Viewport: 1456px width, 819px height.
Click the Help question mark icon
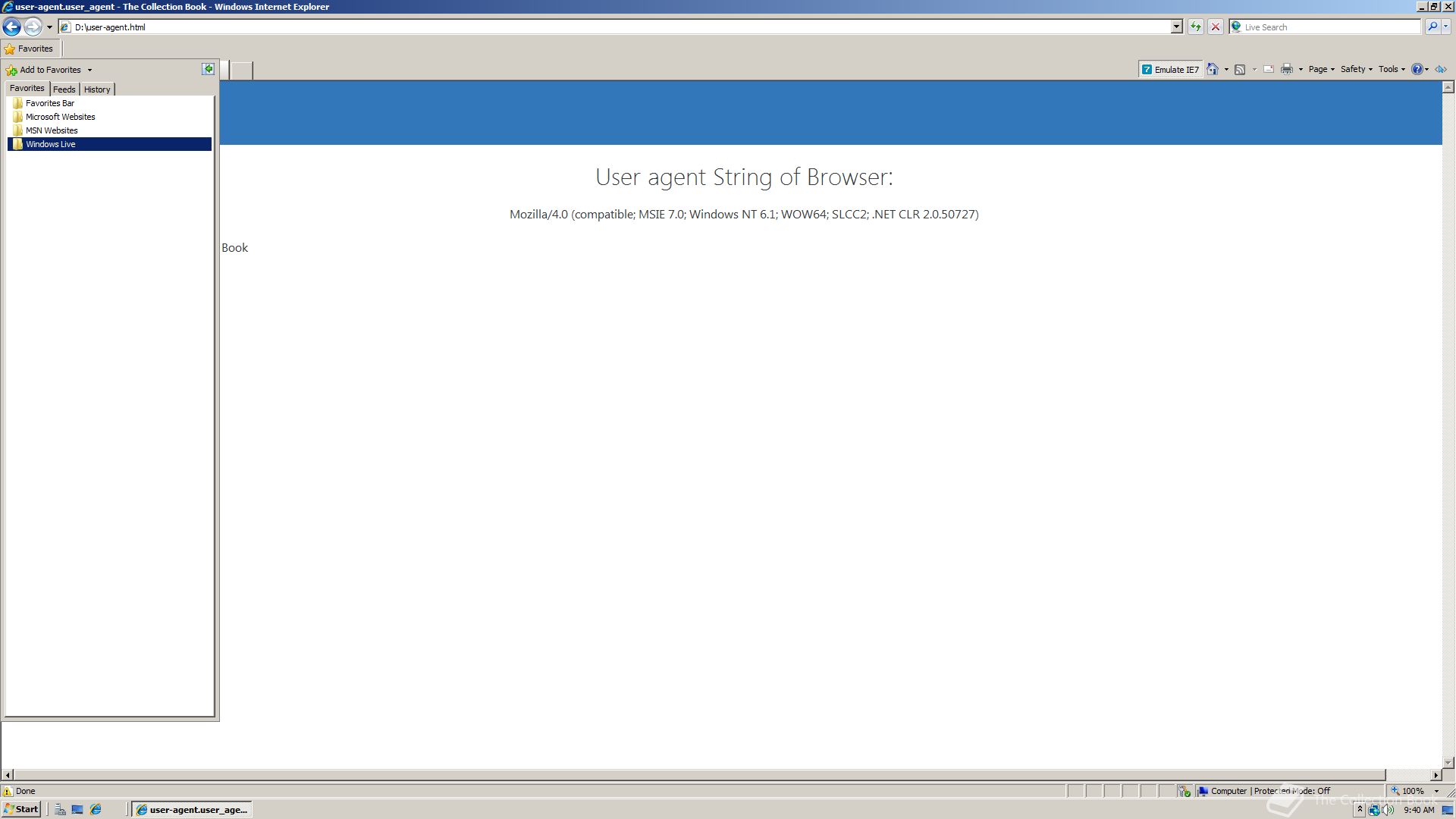tap(1417, 70)
